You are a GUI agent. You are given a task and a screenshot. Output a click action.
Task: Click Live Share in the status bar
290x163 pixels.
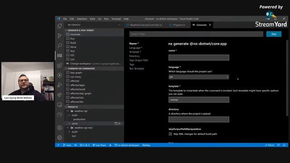tap(99, 145)
